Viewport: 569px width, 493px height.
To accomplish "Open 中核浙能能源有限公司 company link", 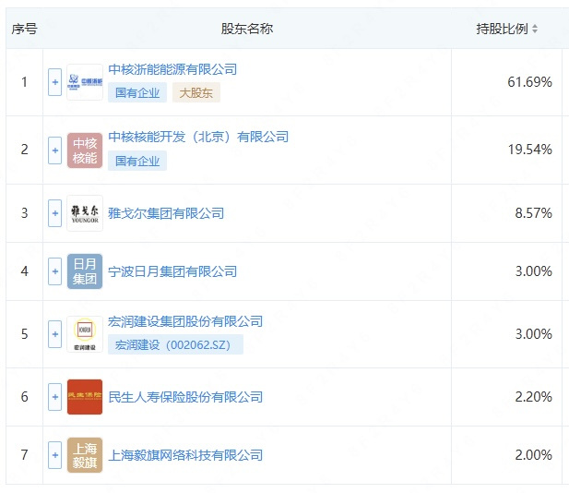I will (x=172, y=69).
